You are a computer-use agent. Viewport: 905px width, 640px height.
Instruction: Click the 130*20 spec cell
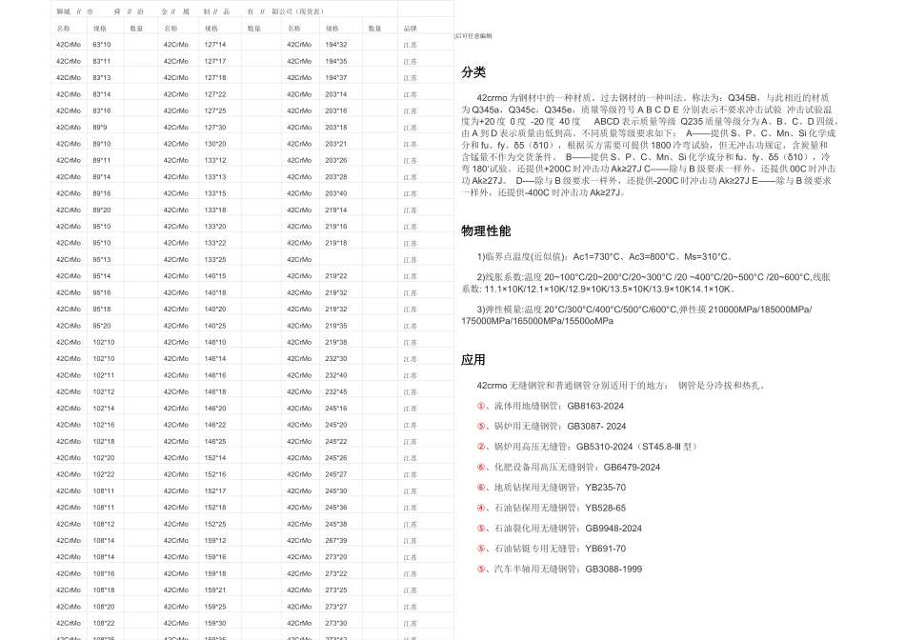coord(215,144)
